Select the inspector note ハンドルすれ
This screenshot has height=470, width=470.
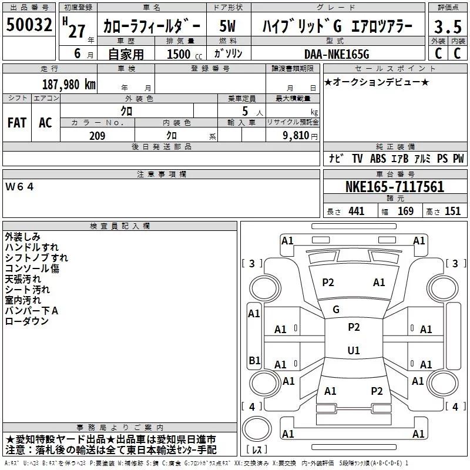tap(32, 247)
